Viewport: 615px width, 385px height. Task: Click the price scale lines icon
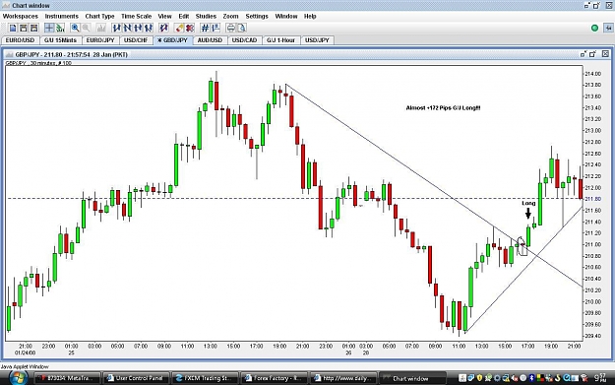click(x=215, y=28)
